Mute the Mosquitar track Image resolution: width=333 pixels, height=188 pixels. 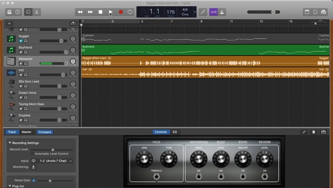[21, 64]
